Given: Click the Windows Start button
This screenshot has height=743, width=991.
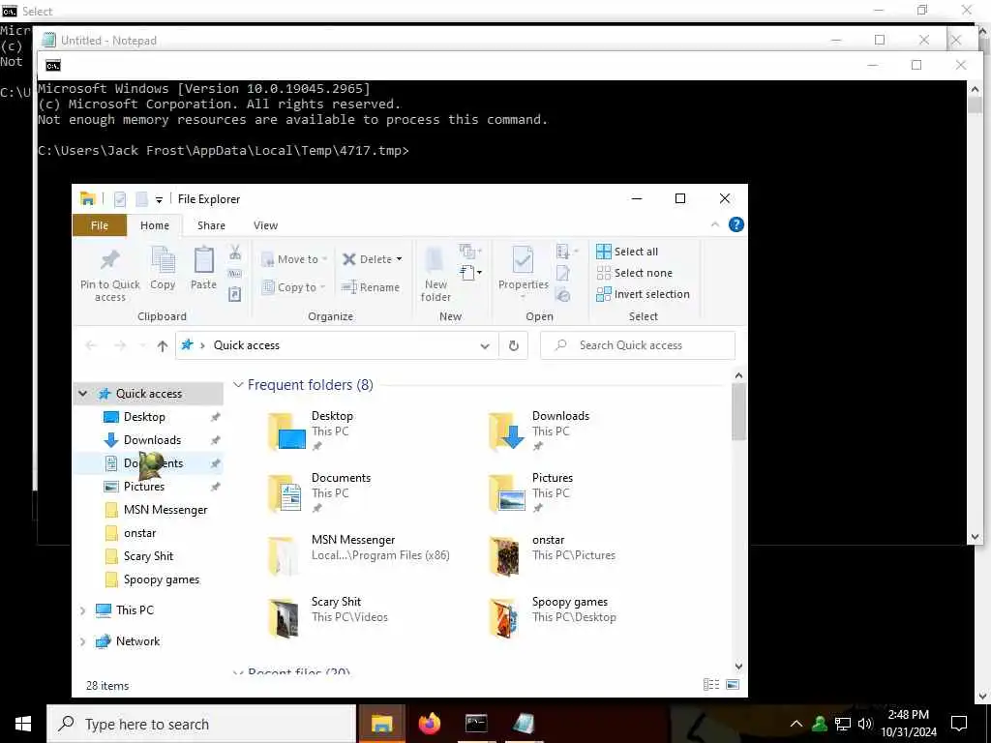Looking at the screenshot, I should coord(23,724).
